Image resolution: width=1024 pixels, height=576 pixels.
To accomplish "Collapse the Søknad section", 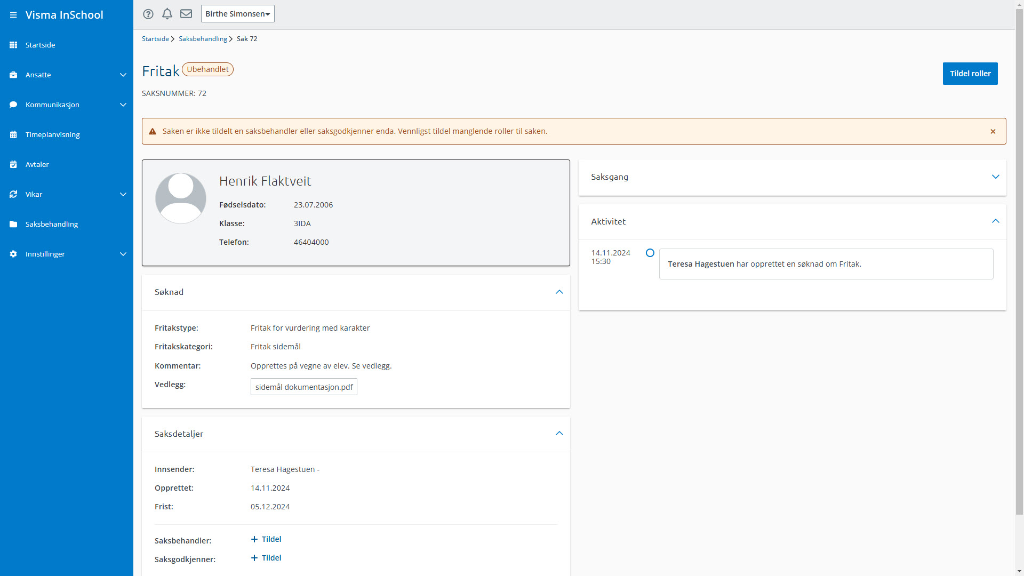I will pyautogui.click(x=559, y=292).
